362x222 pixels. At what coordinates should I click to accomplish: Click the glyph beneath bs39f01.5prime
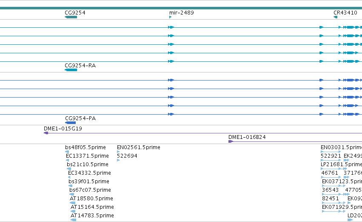tap(71, 186)
